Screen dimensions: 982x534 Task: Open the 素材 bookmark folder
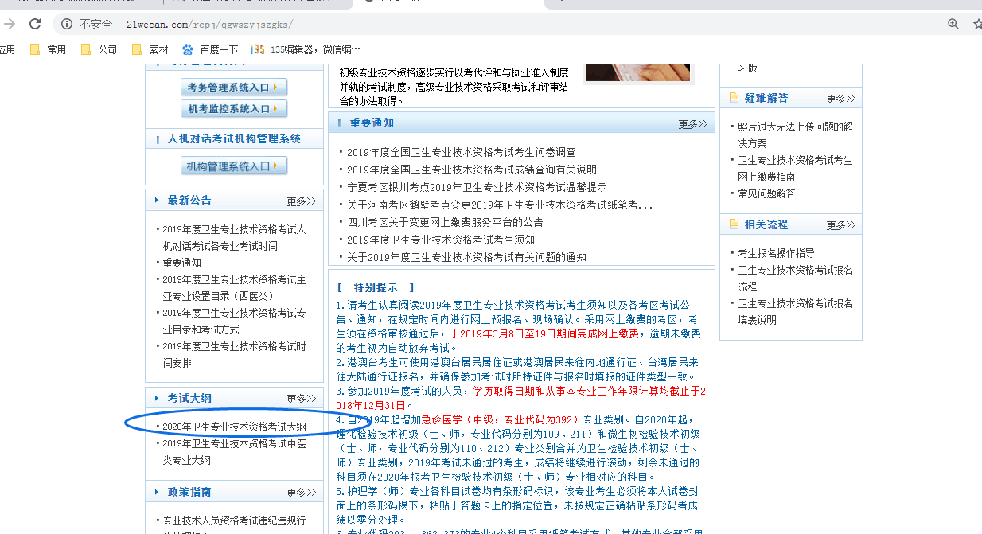click(x=150, y=49)
